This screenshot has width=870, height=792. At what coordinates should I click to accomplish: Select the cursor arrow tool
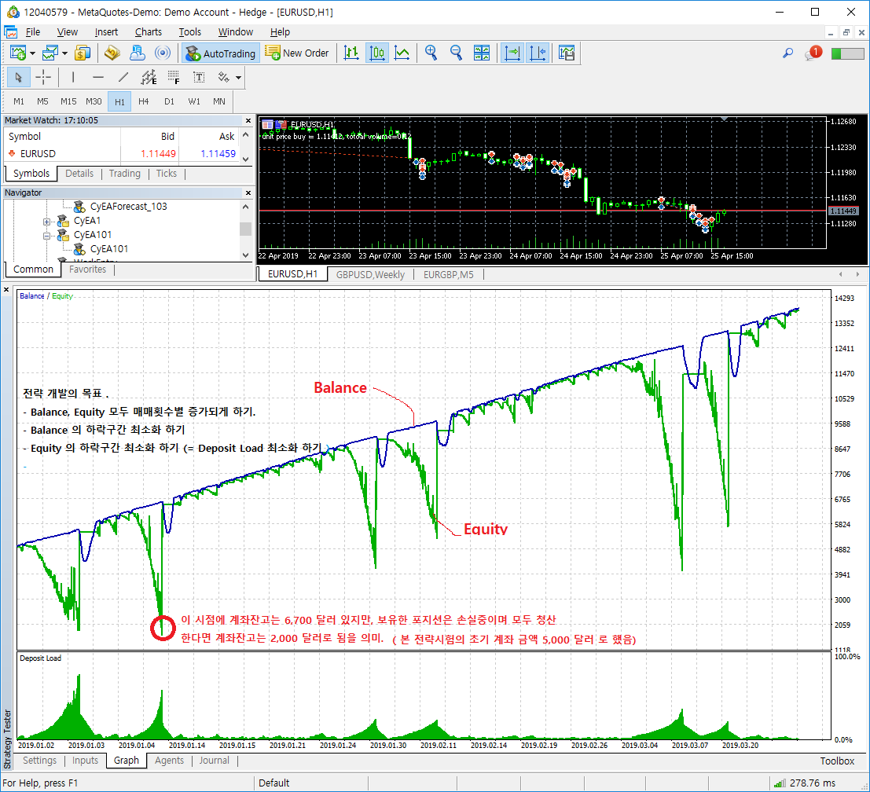pos(18,78)
